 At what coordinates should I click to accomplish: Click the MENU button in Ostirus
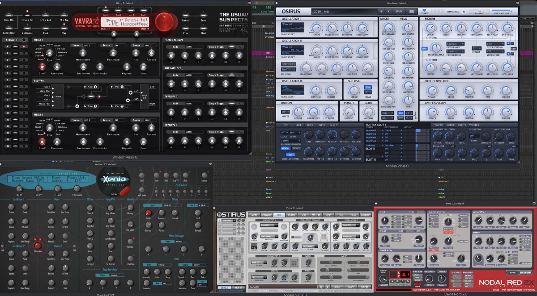click(x=364, y=287)
